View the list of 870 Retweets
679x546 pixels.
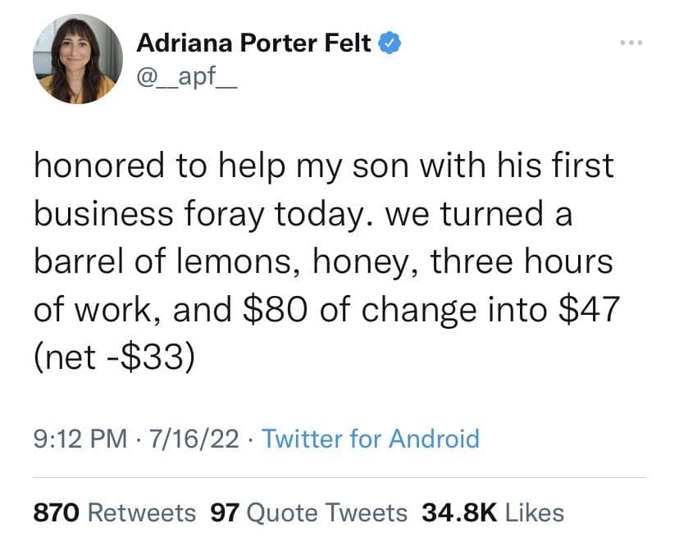click(x=114, y=512)
